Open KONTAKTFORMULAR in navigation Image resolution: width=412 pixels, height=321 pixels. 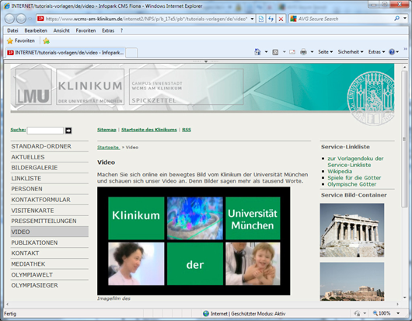[50, 200]
